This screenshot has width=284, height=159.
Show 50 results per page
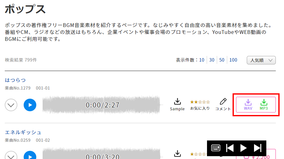pyautogui.click(x=222, y=60)
